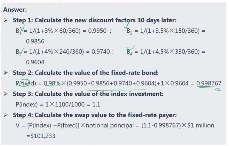Screen dimensions: 229x146
Task: Click the underlined 0.98% coupon value
Action: point(52,83)
